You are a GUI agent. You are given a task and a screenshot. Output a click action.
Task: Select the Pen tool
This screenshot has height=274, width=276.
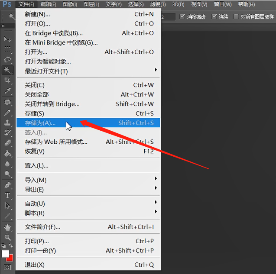pyautogui.click(x=7, y=185)
